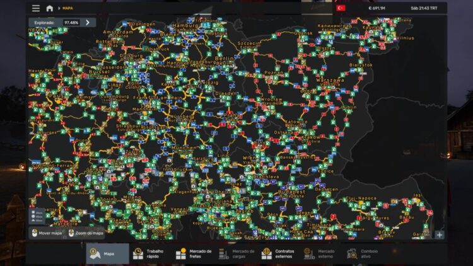The image size is (473, 266).
Task: Click the Bratislava city label
Action: pyautogui.click(x=266, y=176)
